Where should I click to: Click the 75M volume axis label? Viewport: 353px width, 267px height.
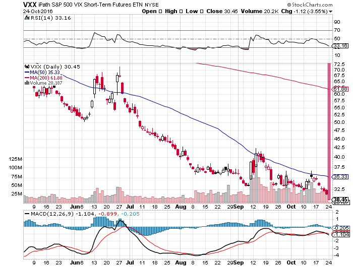click(x=17, y=177)
